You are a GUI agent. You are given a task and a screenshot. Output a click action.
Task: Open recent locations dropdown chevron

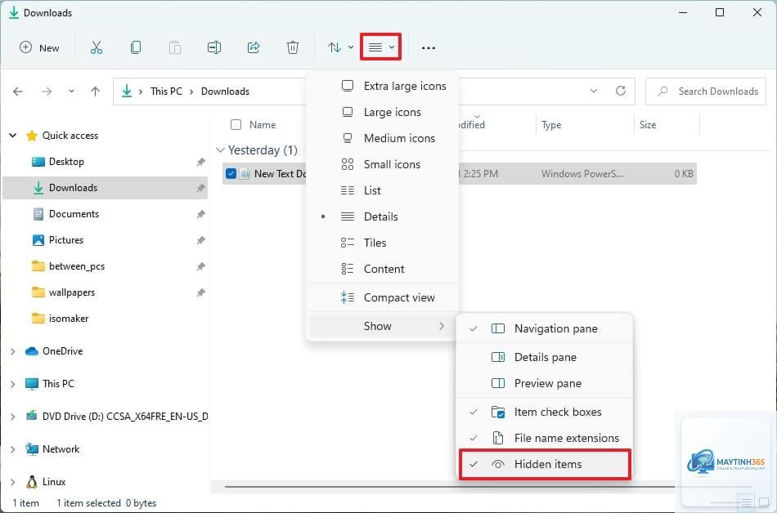pyautogui.click(x=71, y=91)
